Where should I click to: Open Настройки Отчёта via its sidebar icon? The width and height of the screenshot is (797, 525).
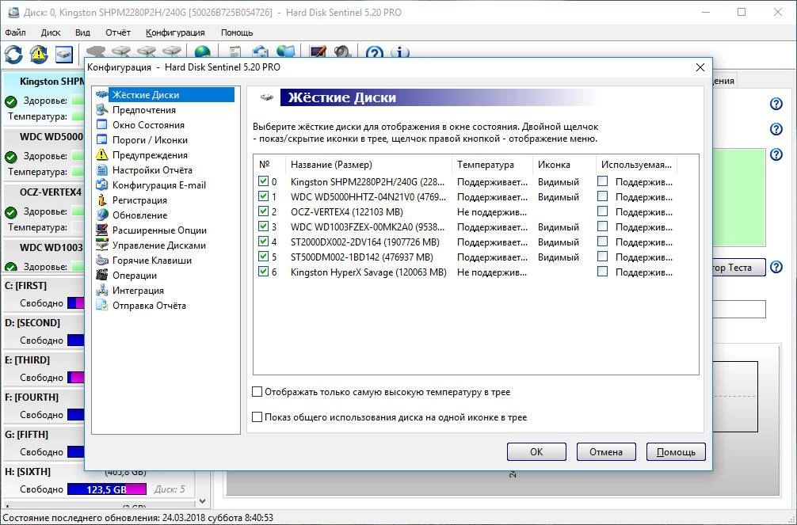(102, 169)
